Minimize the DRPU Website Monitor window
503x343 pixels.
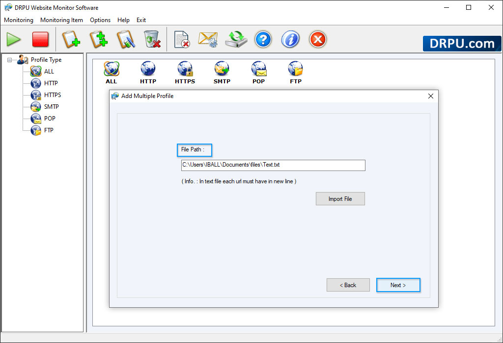pyautogui.click(x=447, y=7)
